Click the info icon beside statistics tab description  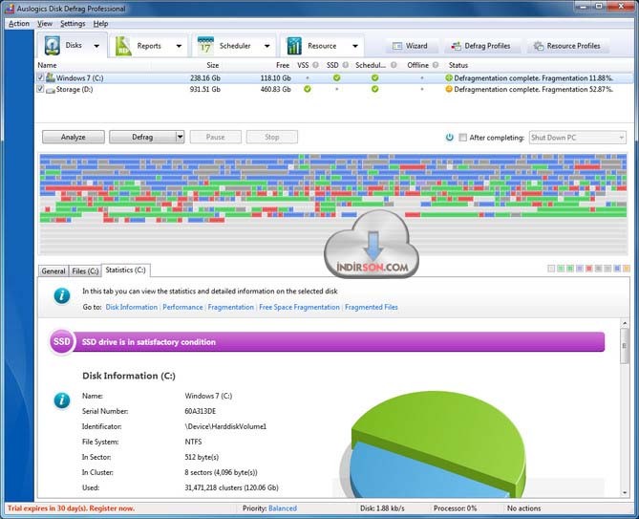62,295
